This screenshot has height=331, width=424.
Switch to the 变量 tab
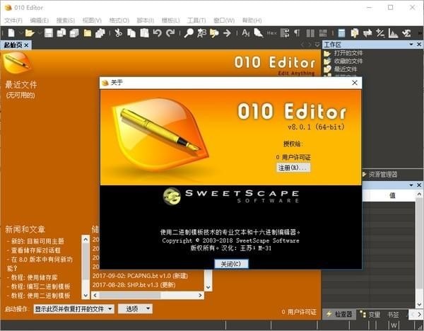tap(370, 314)
